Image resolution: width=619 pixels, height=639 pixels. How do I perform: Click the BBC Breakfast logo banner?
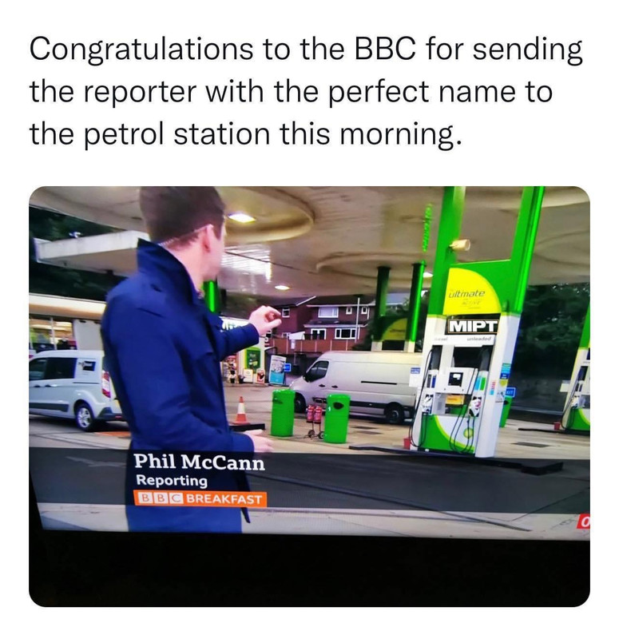[200, 498]
